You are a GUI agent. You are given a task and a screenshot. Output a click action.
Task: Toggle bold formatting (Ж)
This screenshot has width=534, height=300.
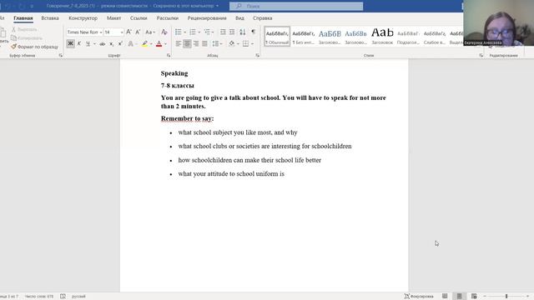coord(70,43)
